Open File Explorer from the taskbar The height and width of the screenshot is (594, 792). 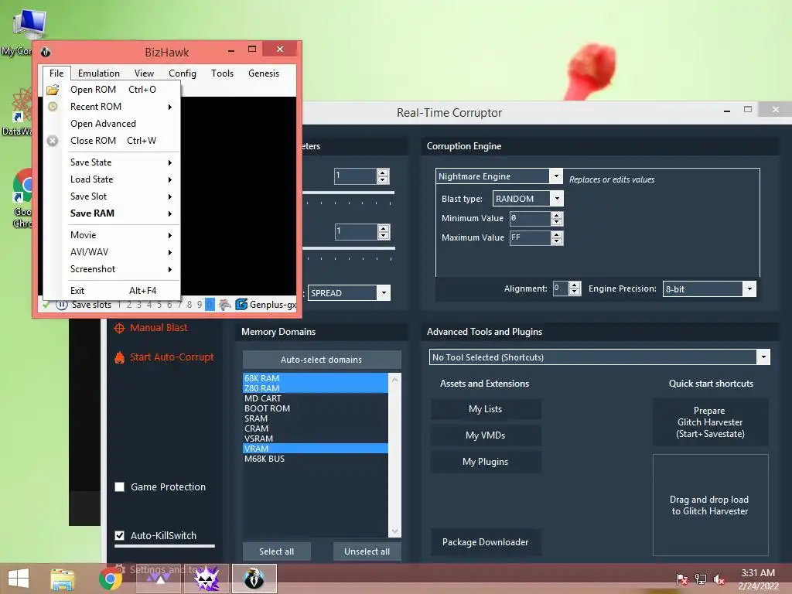point(63,579)
